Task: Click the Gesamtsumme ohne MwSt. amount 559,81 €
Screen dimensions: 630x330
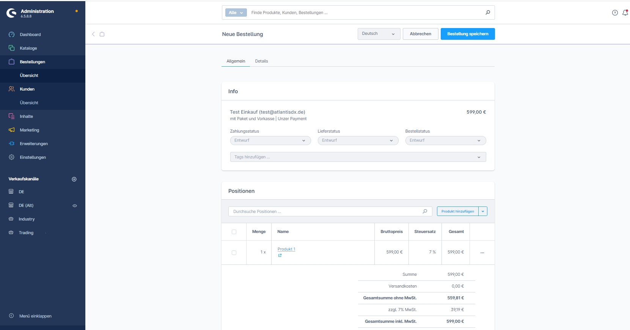Action: 456,298
